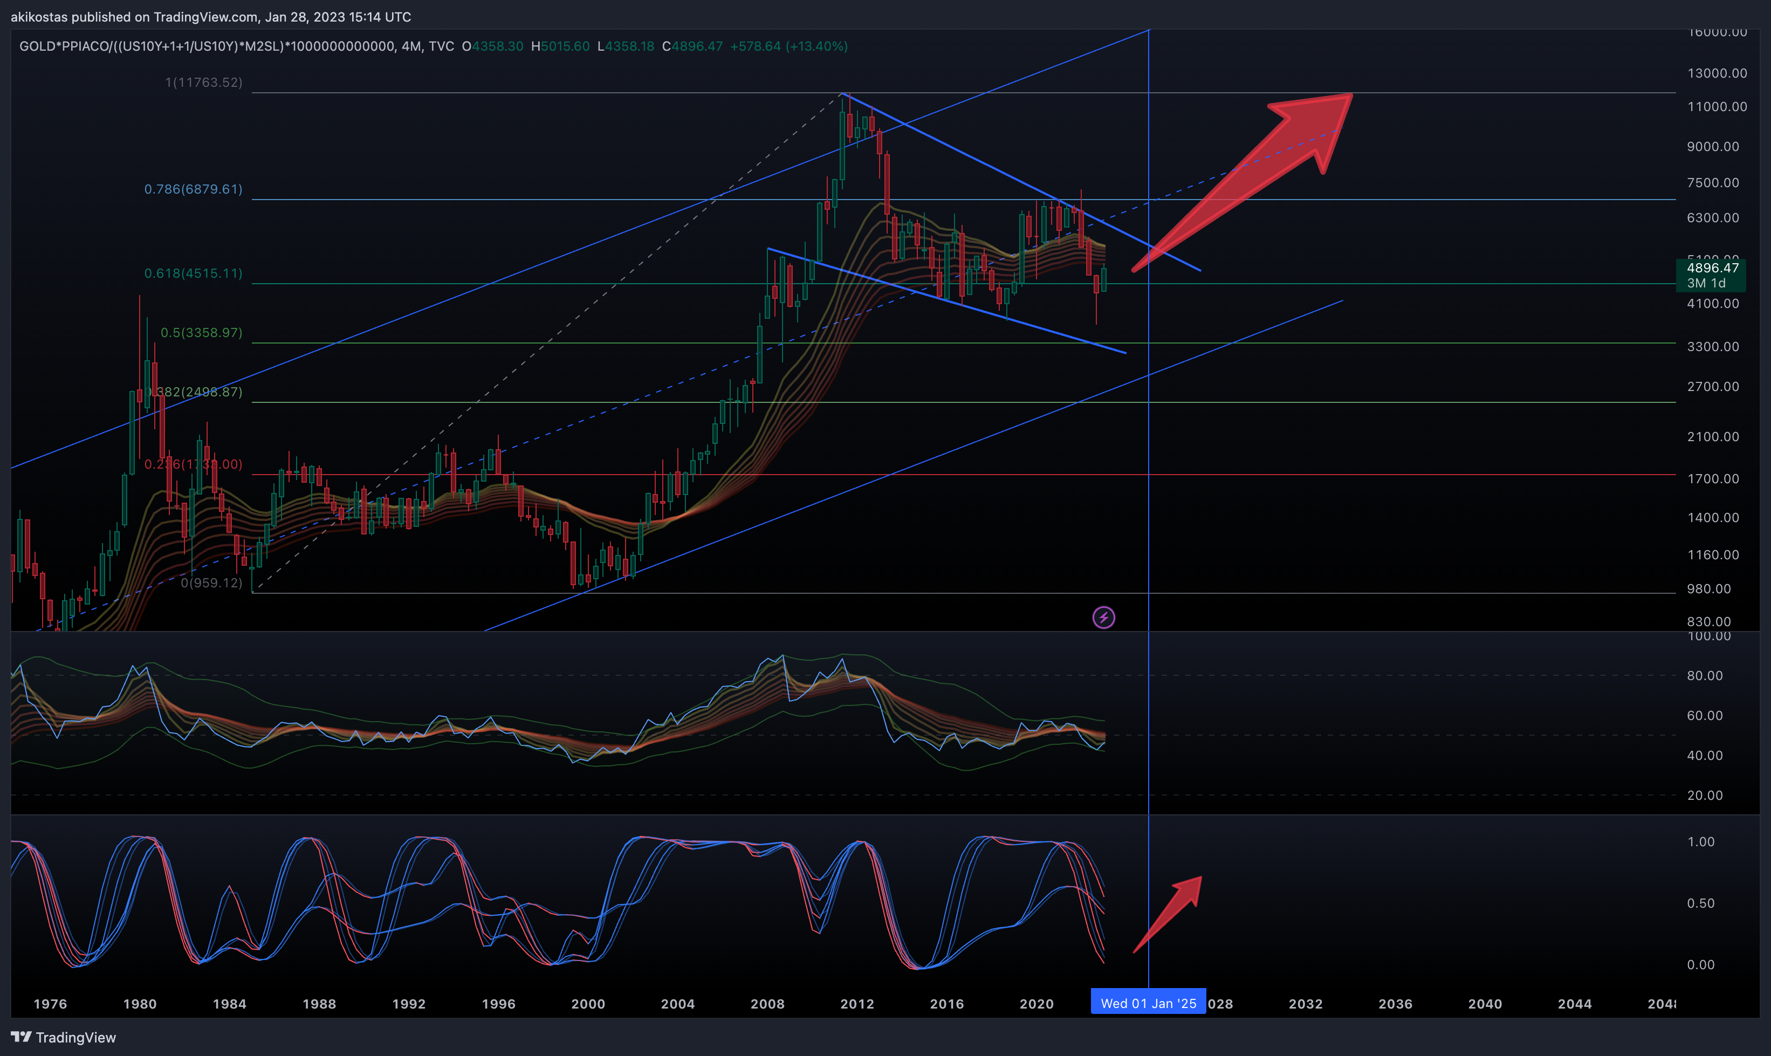Click the 1700.00 price axis label
1771x1056 pixels.
(x=1713, y=479)
